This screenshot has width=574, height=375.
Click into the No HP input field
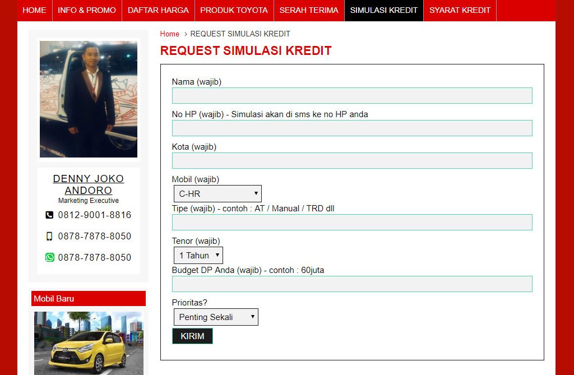tap(352, 128)
